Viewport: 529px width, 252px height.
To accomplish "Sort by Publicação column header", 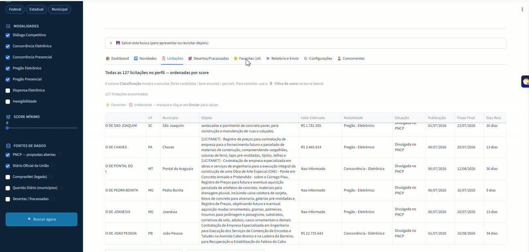I will pos(440,118).
